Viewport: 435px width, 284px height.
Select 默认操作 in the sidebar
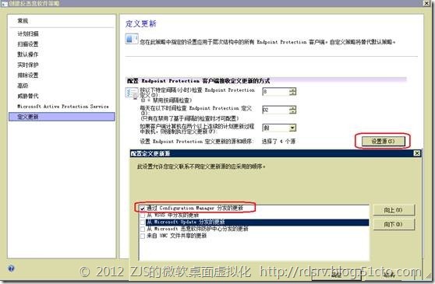(x=28, y=54)
